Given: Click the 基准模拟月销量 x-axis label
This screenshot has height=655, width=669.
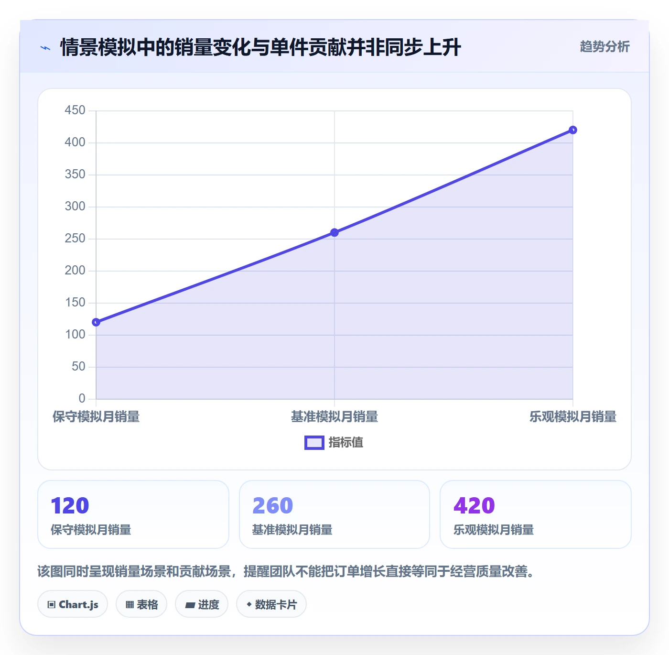Looking at the screenshot, I should coord(334,417).
